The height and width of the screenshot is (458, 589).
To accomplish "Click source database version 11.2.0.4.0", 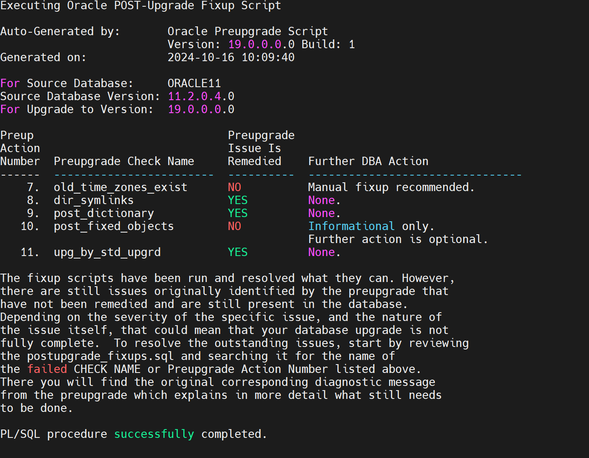I will pyautogui.click(x=201, y=96).
